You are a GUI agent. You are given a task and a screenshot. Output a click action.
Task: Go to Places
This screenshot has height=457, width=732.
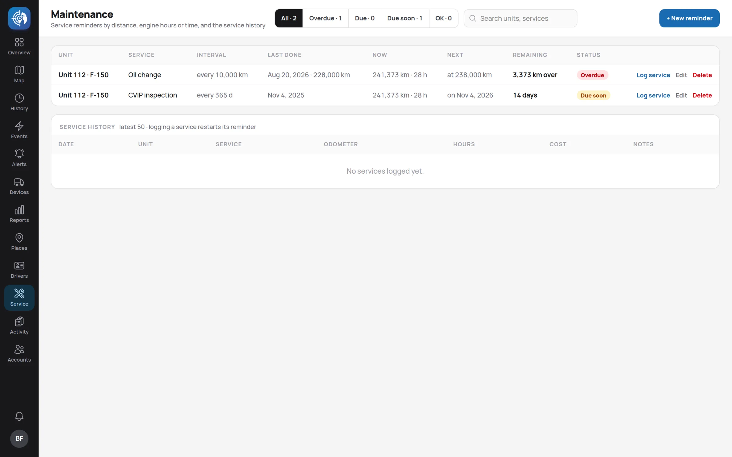[x=19, y=242]
